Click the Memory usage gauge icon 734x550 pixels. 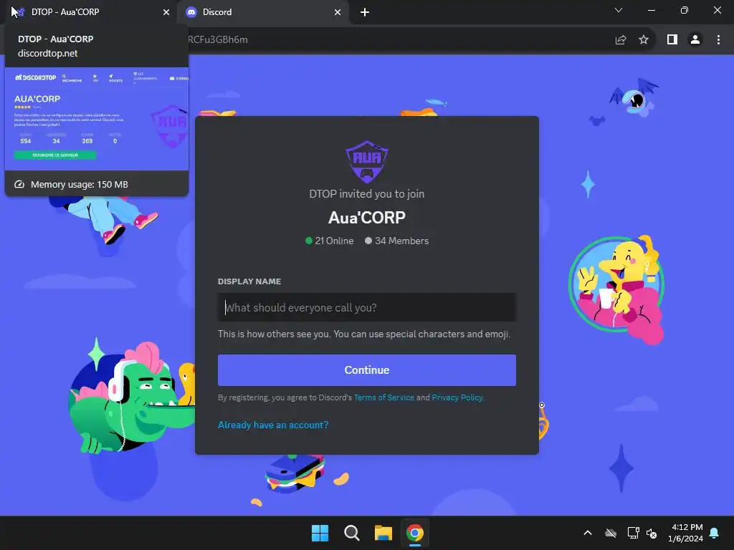point(19,184)
